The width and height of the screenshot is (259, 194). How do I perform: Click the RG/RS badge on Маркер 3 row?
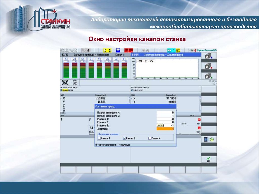tap(160, 125)
